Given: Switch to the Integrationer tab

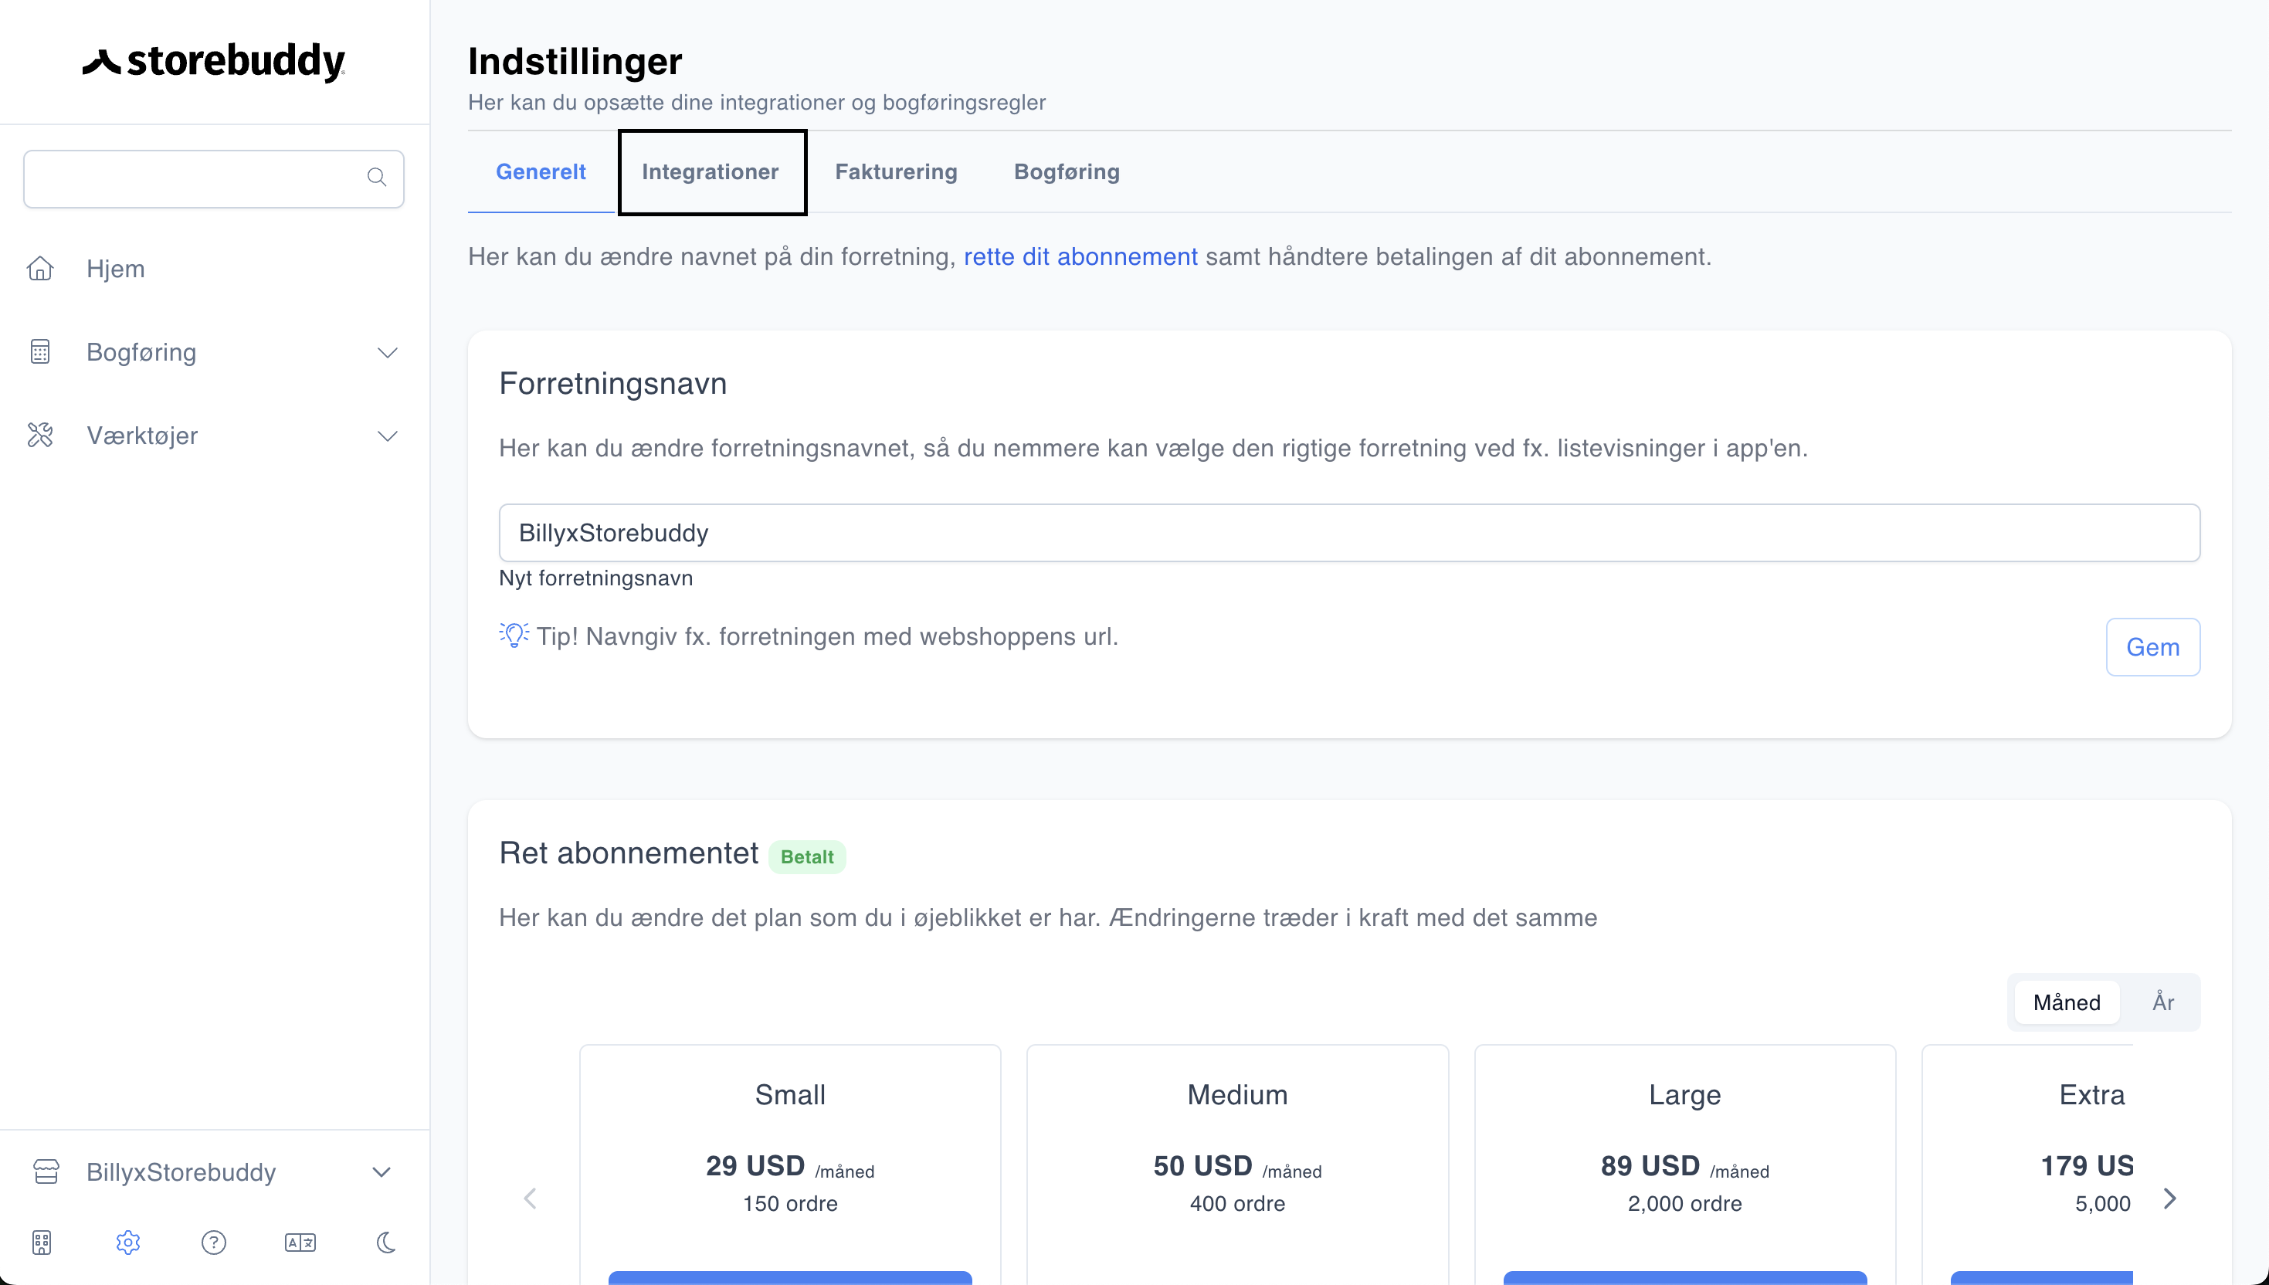Looking at the screenshot, I should 711,172.
